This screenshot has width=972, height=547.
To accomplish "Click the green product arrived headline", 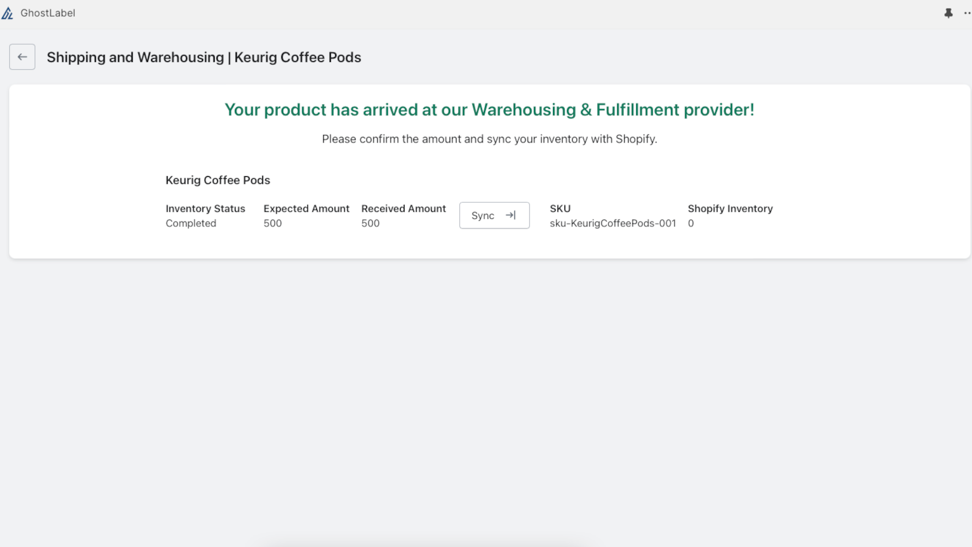I will [x=489, y=110].
